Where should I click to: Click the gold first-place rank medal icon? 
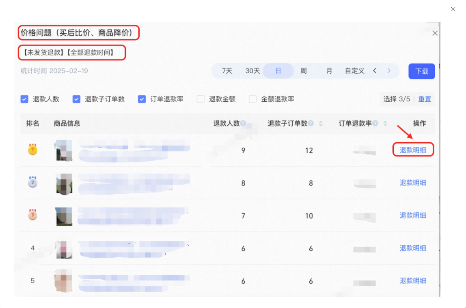(x=33, y=149)
